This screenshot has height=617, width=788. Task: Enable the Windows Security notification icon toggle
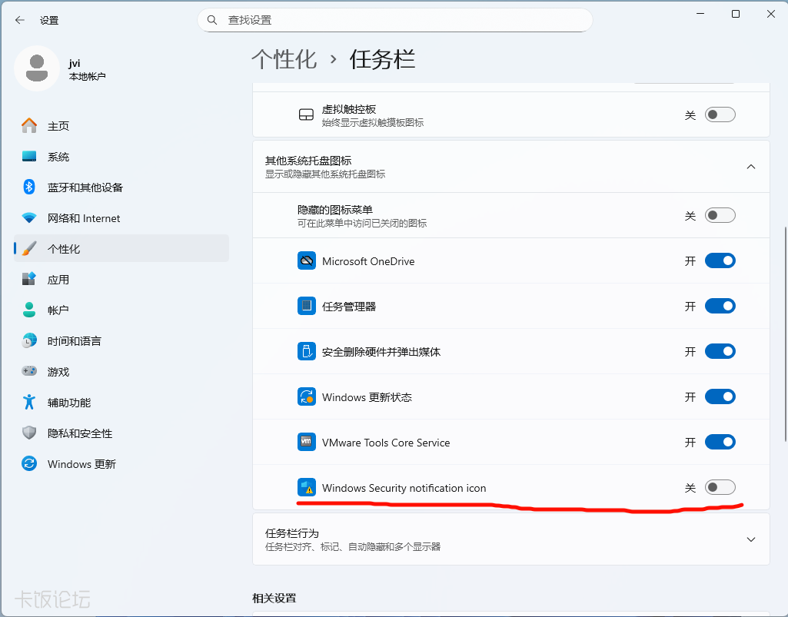[x=720, y=487]
